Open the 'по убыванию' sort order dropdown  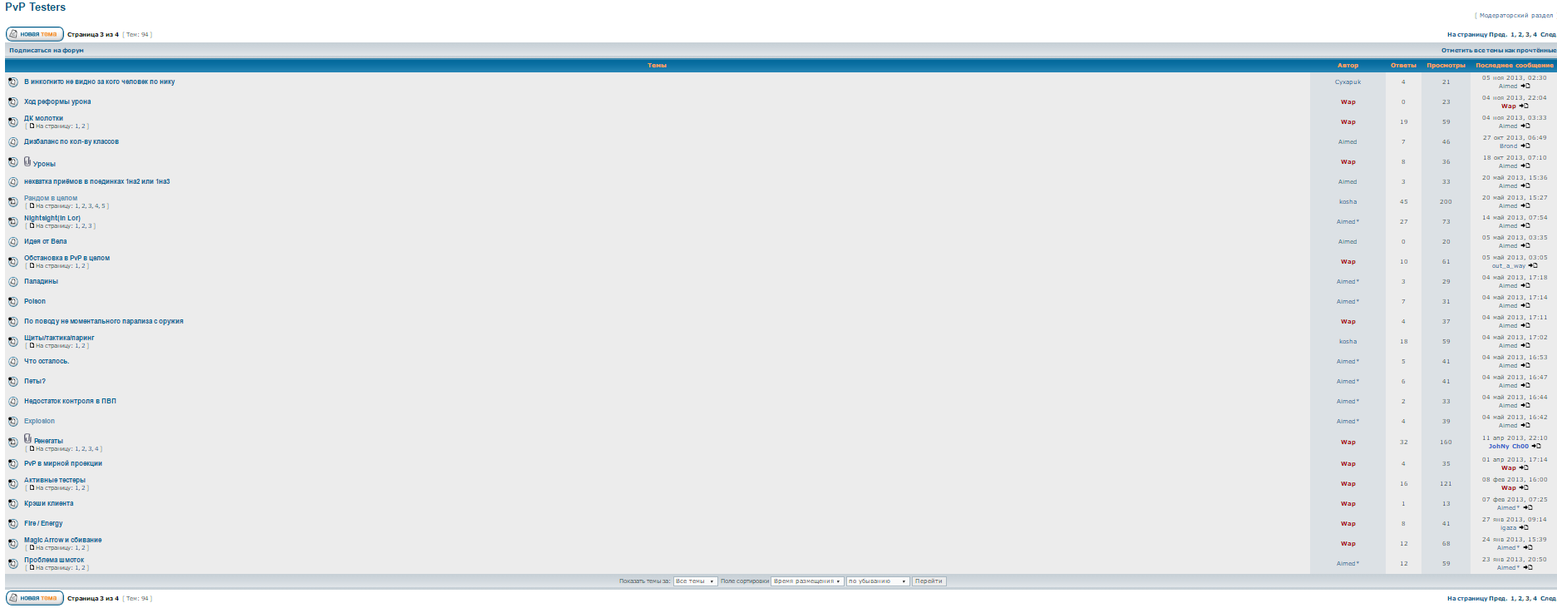(x=877, y=581)
